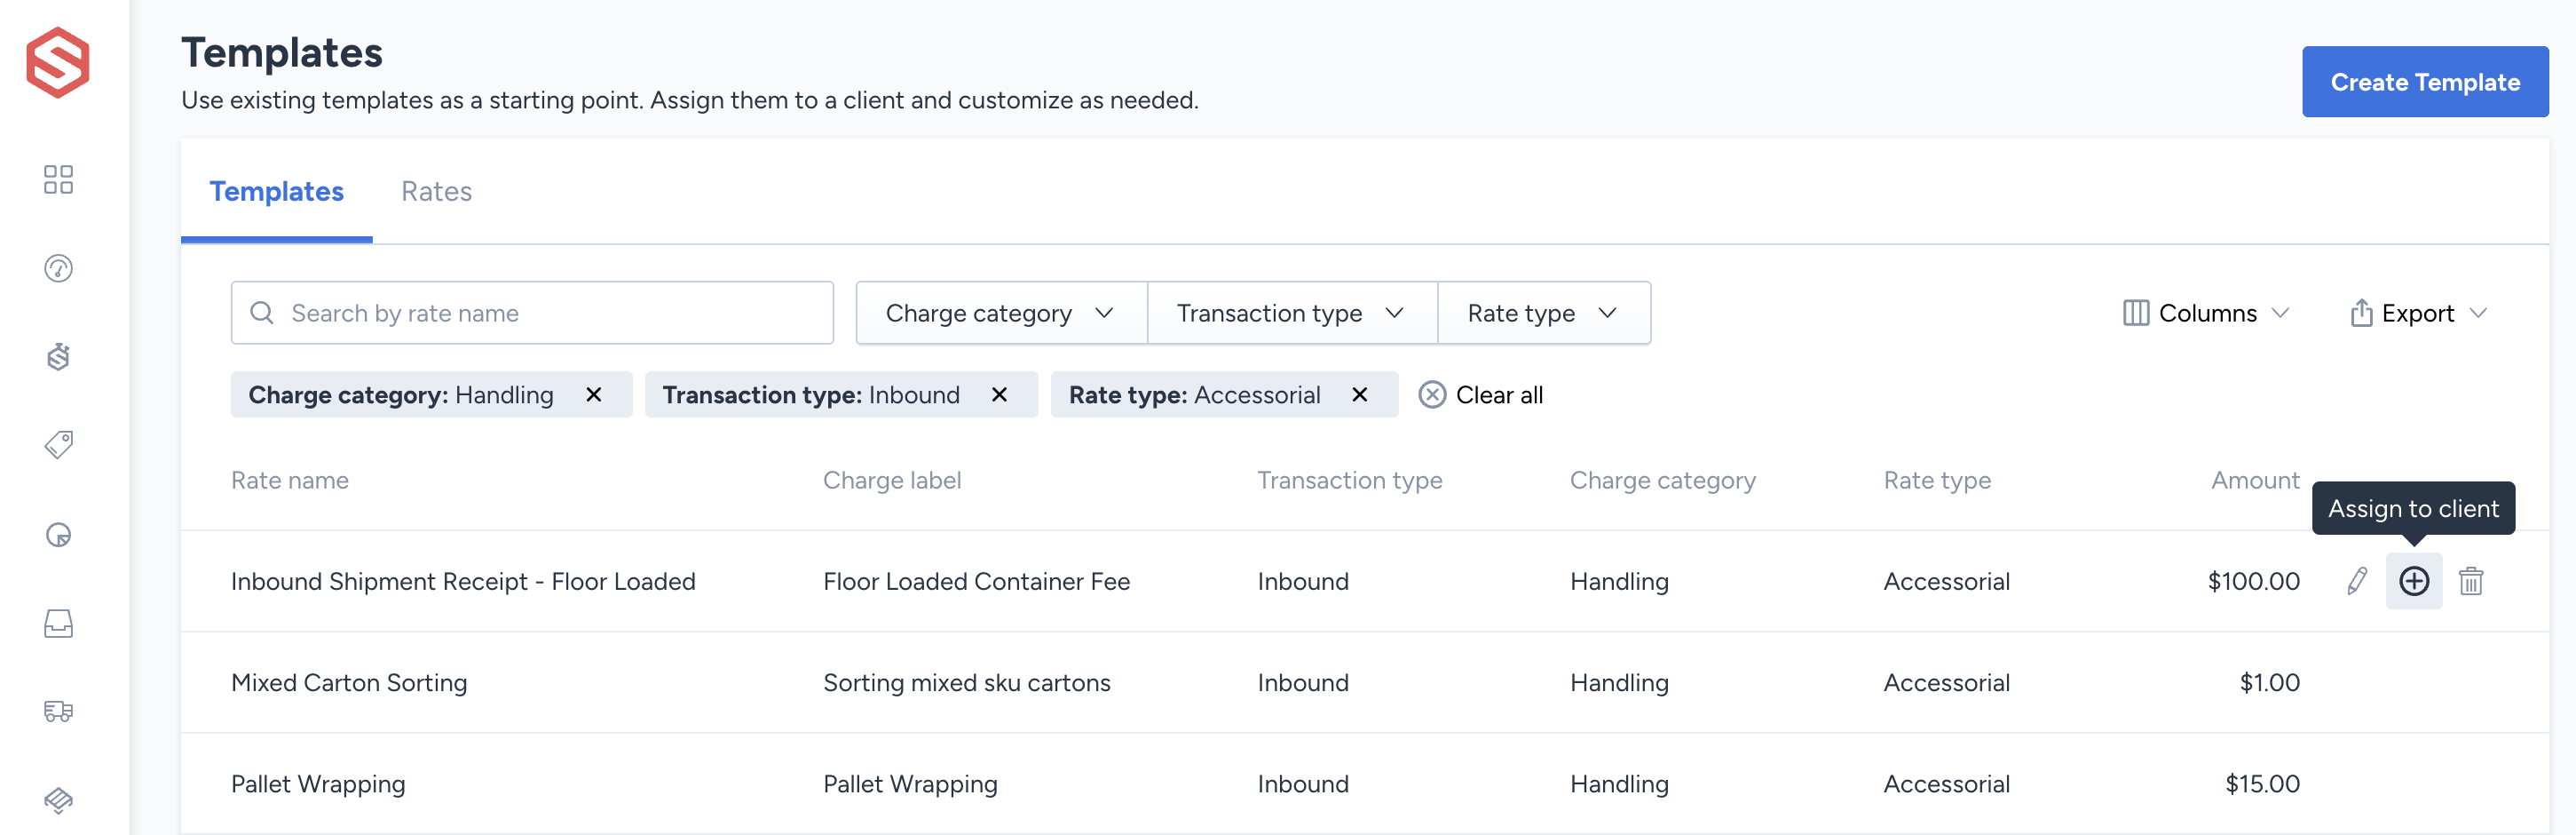This screenshot has height=835, width=2576.
Task: Click the Sorting mixed sku cartons label
Action: (966, 683)
